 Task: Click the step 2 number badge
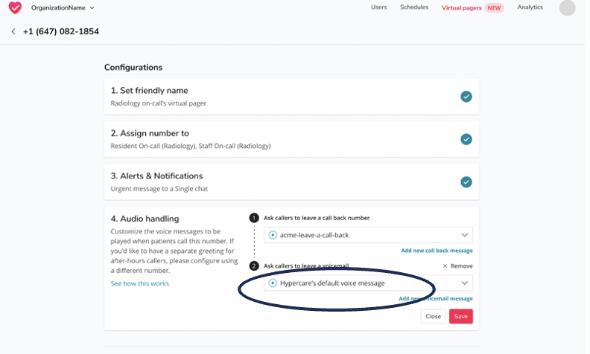[254, 265]
